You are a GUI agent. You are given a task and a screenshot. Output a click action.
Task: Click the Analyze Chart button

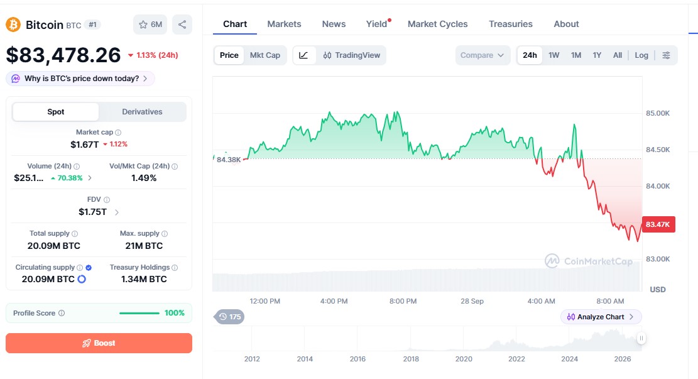tap(601, 317)
